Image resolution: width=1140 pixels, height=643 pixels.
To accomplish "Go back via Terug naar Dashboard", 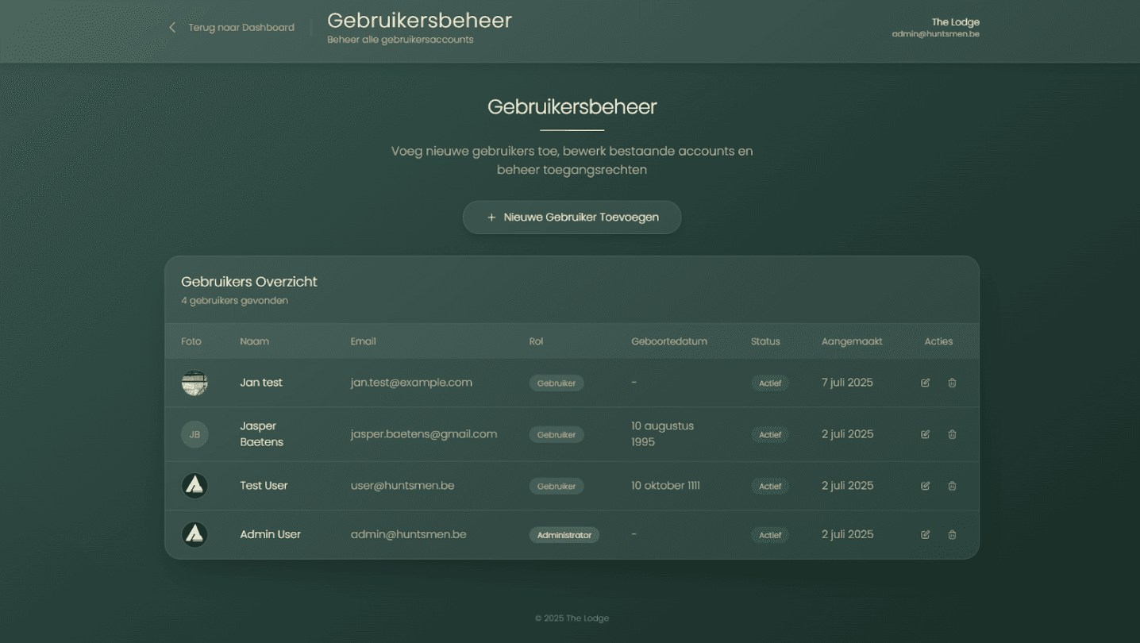I will coord(231,28).
